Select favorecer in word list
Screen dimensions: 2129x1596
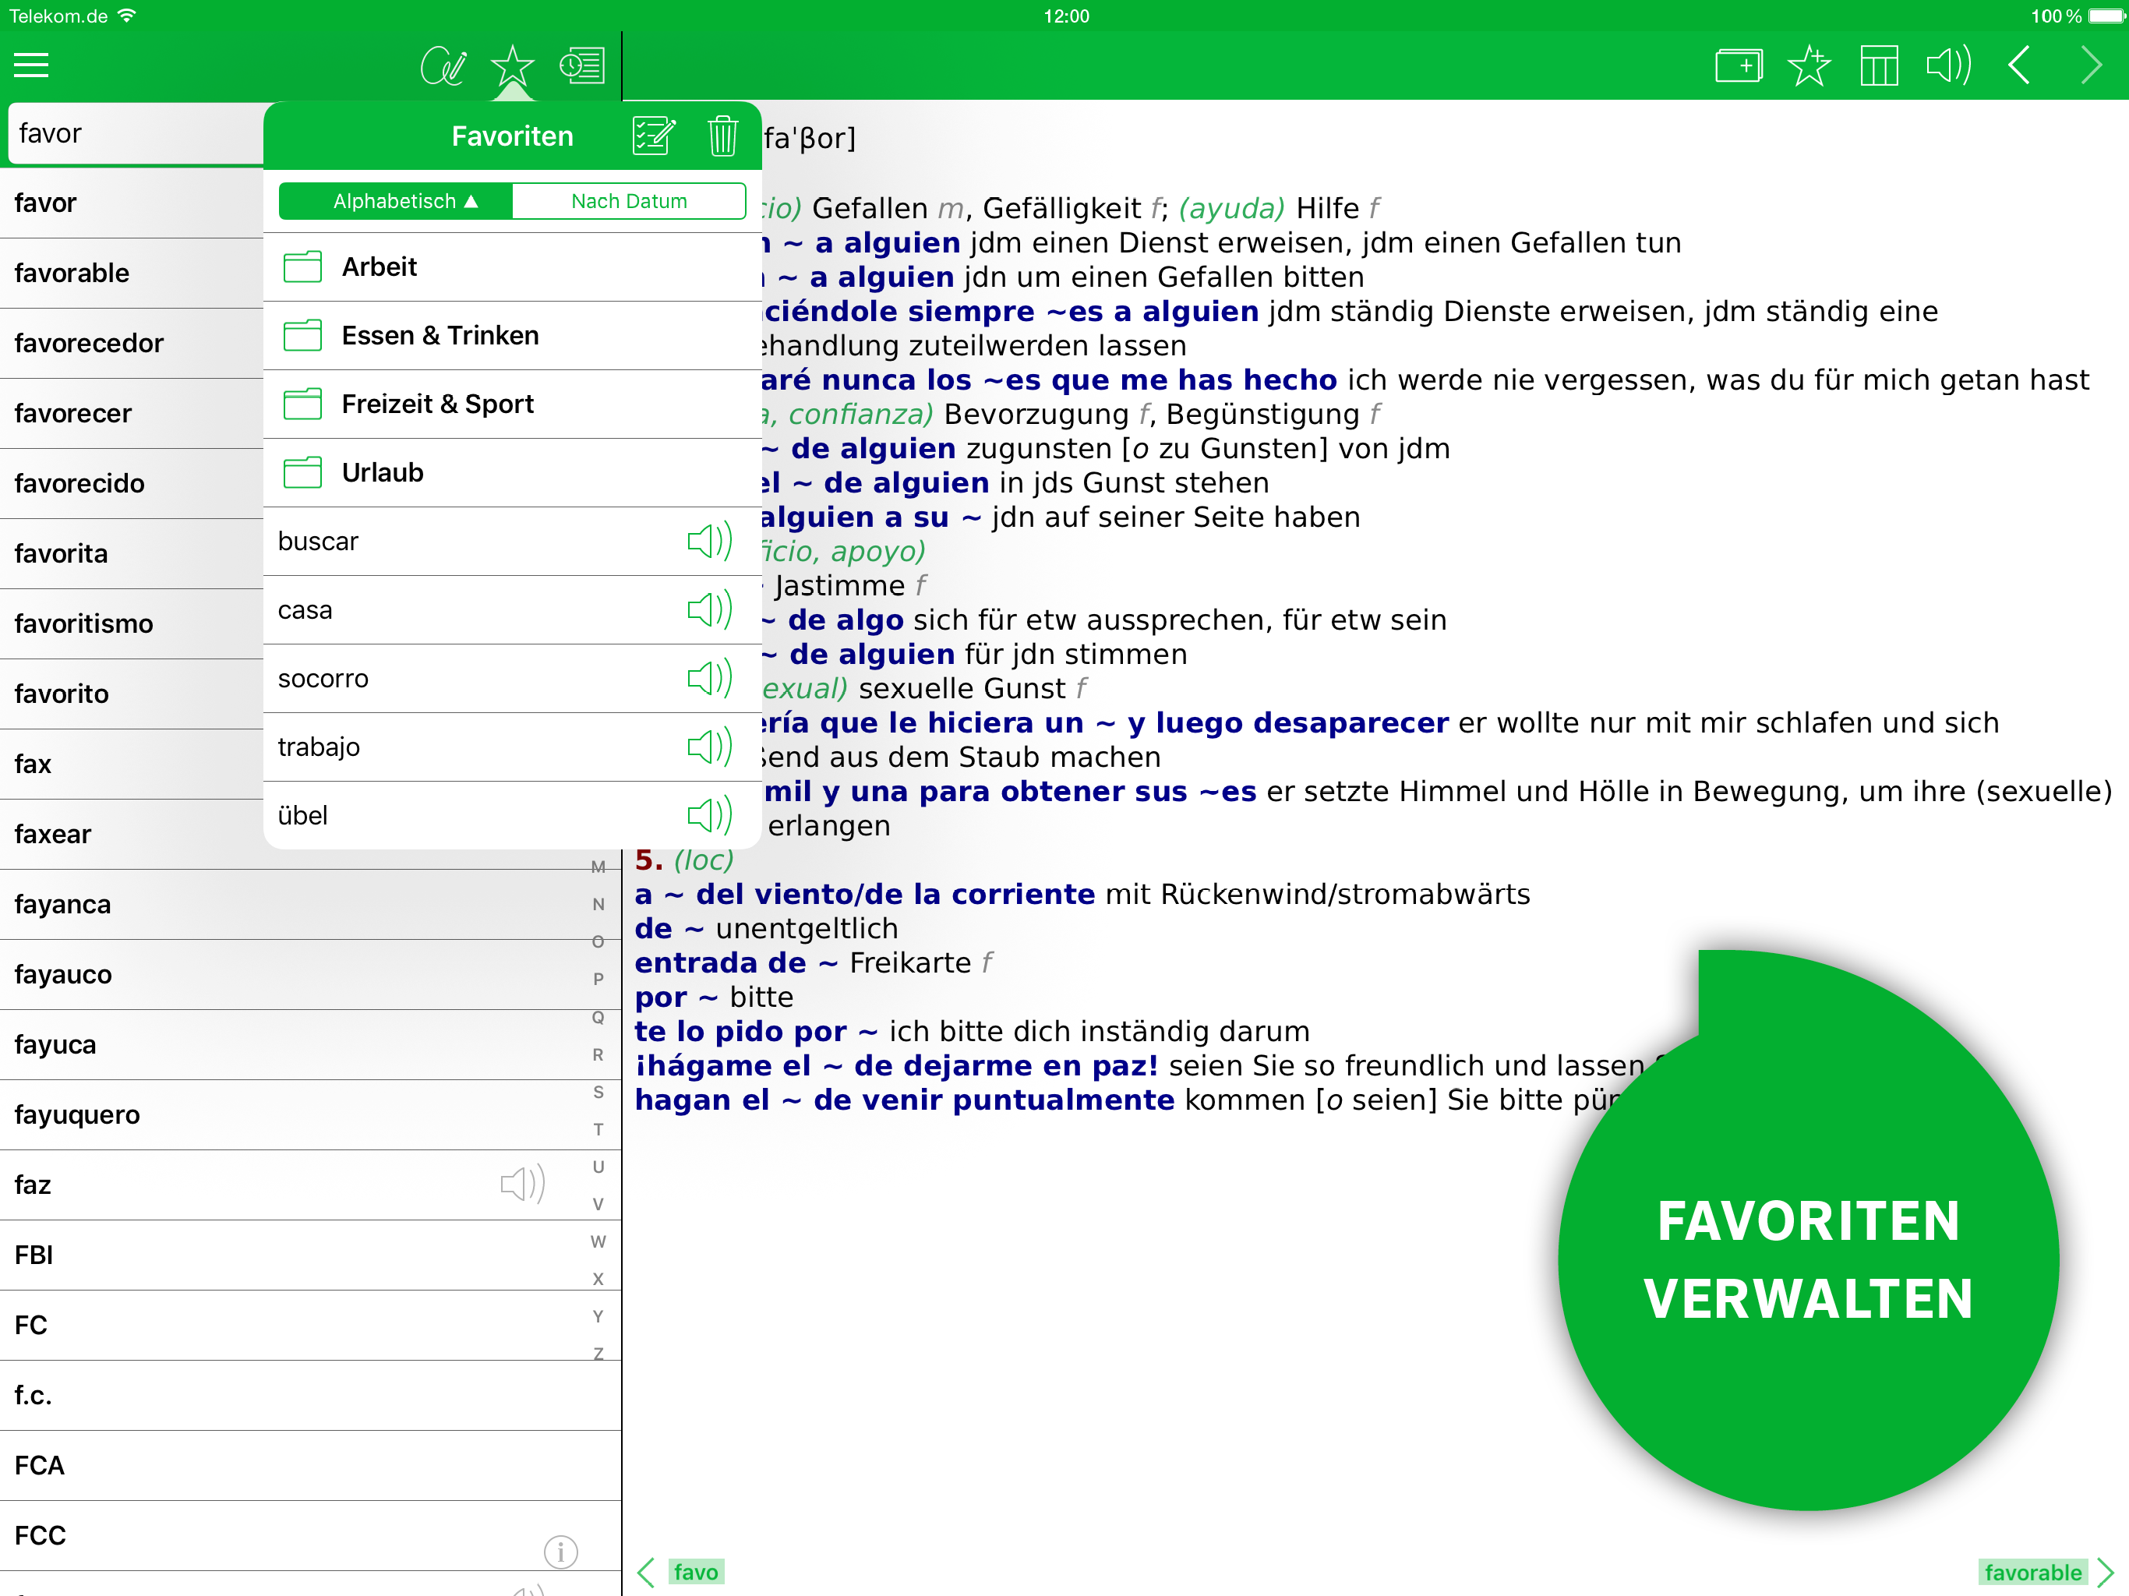[x=73, y=413]
